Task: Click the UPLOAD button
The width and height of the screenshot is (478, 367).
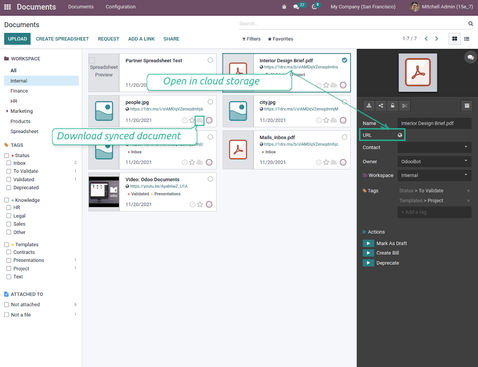Action: [x=17, y=39]
